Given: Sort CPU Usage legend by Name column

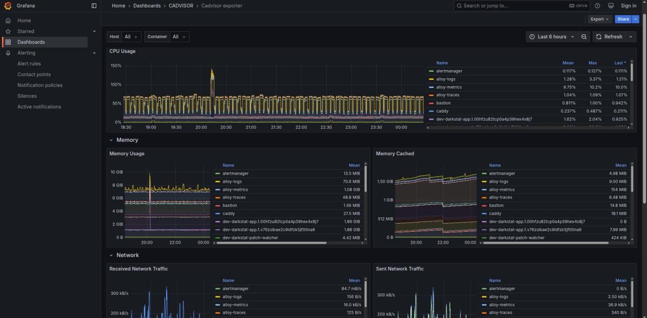Looking at the screenshot, I should pyautogui.click(x=442, y=63).
